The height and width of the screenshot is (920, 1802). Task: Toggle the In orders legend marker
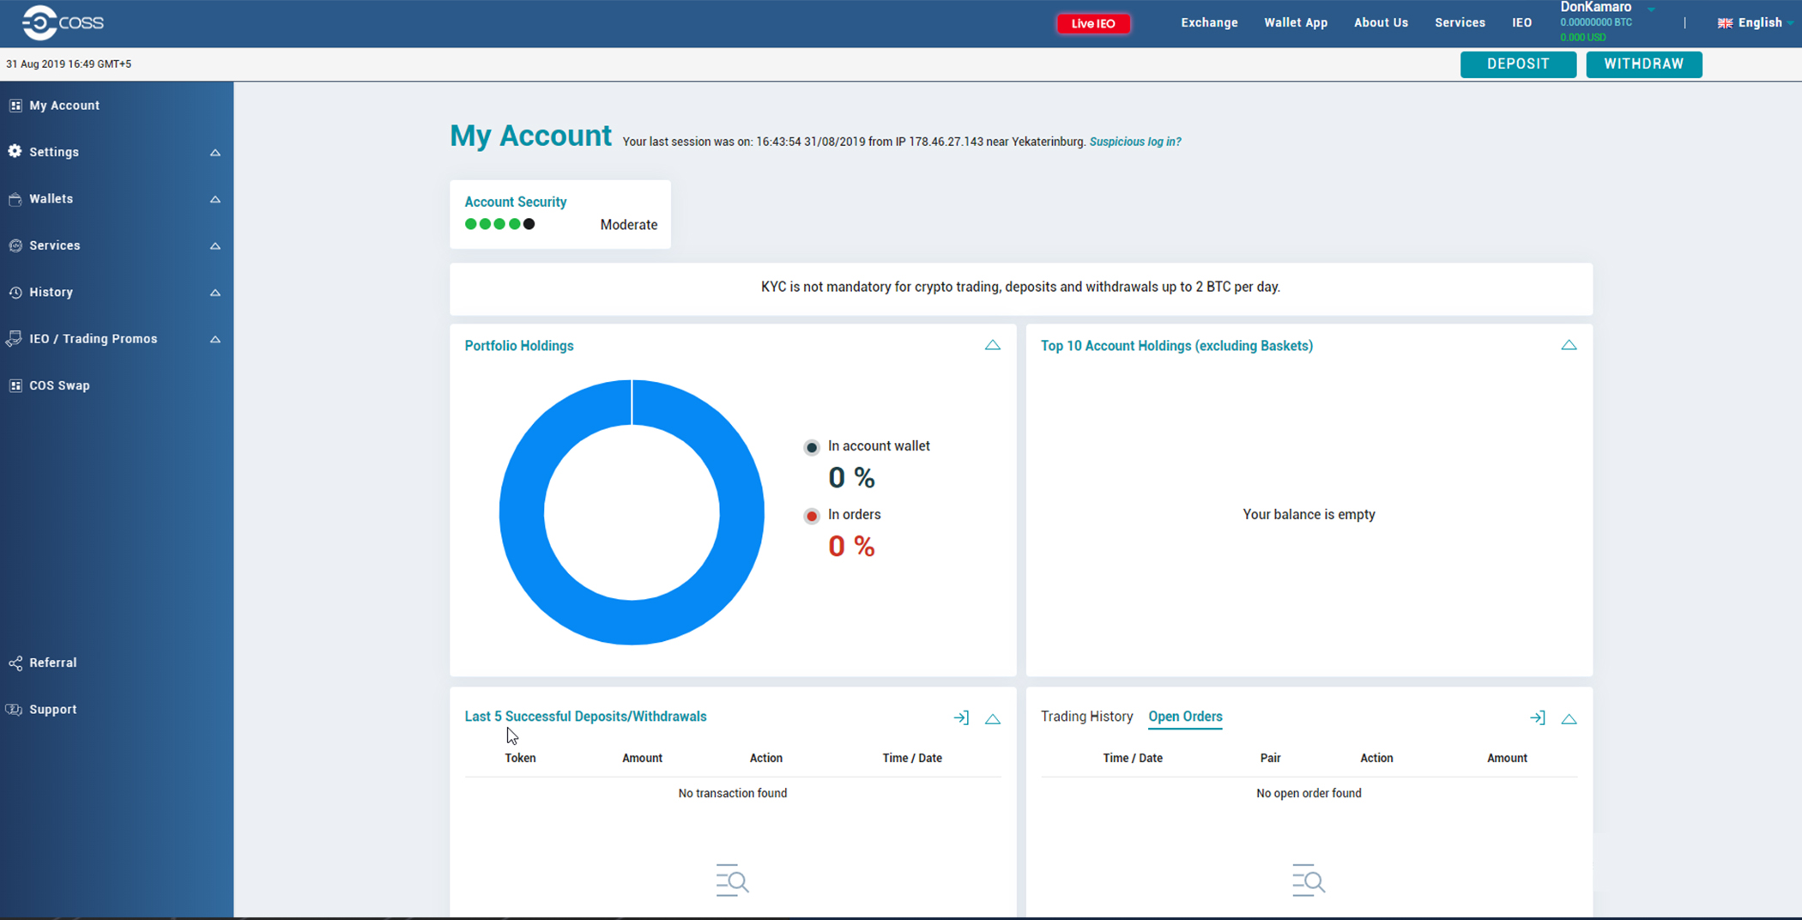(x=812, y=516)
